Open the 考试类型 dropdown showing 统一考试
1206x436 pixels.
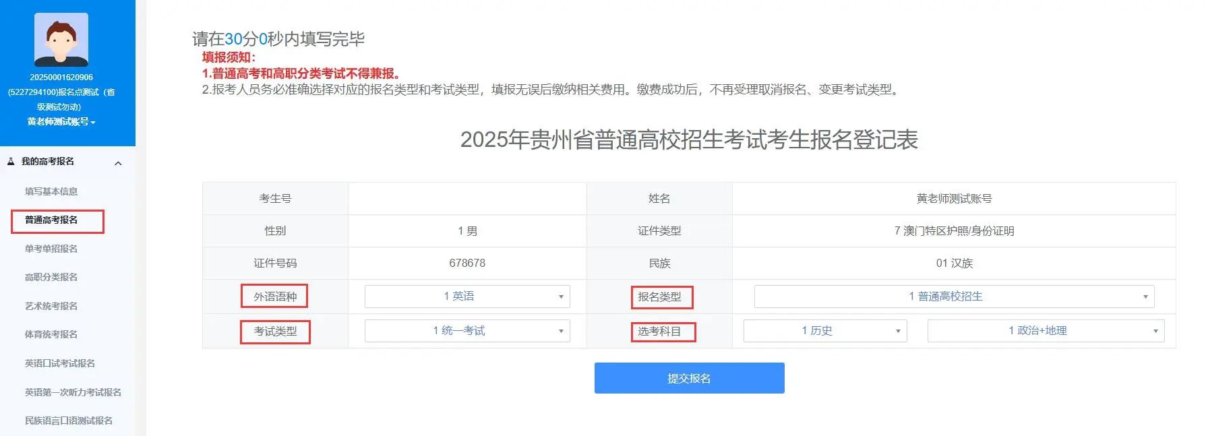[x=467, y=331]
